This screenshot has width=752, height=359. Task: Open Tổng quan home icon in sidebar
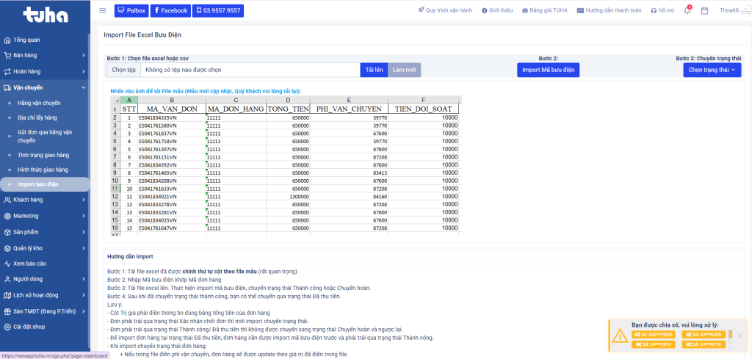click(7, 40)
